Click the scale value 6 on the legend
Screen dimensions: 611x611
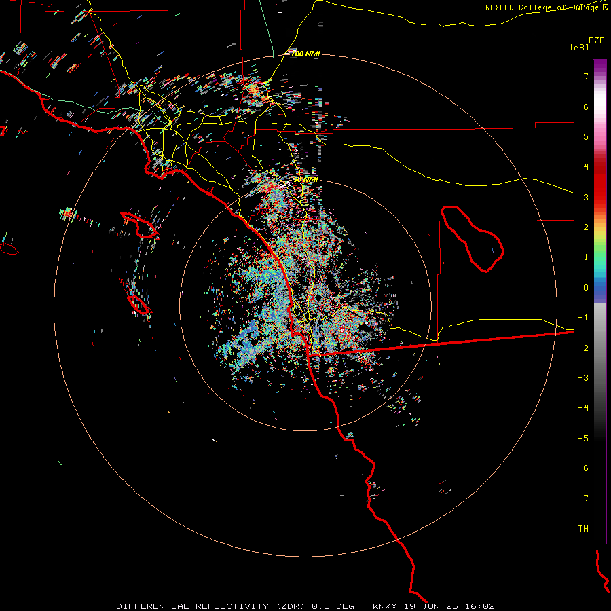[x=586, y=107]
